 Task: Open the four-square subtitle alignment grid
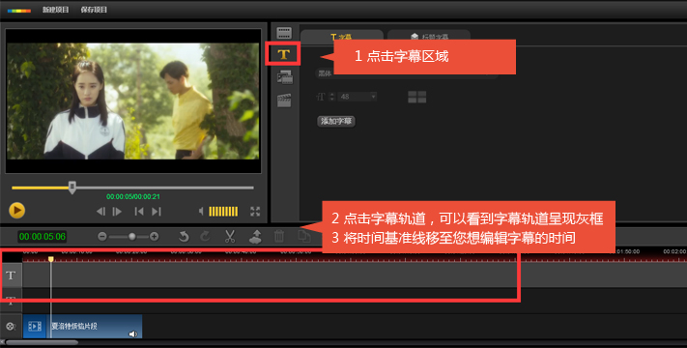417,97
